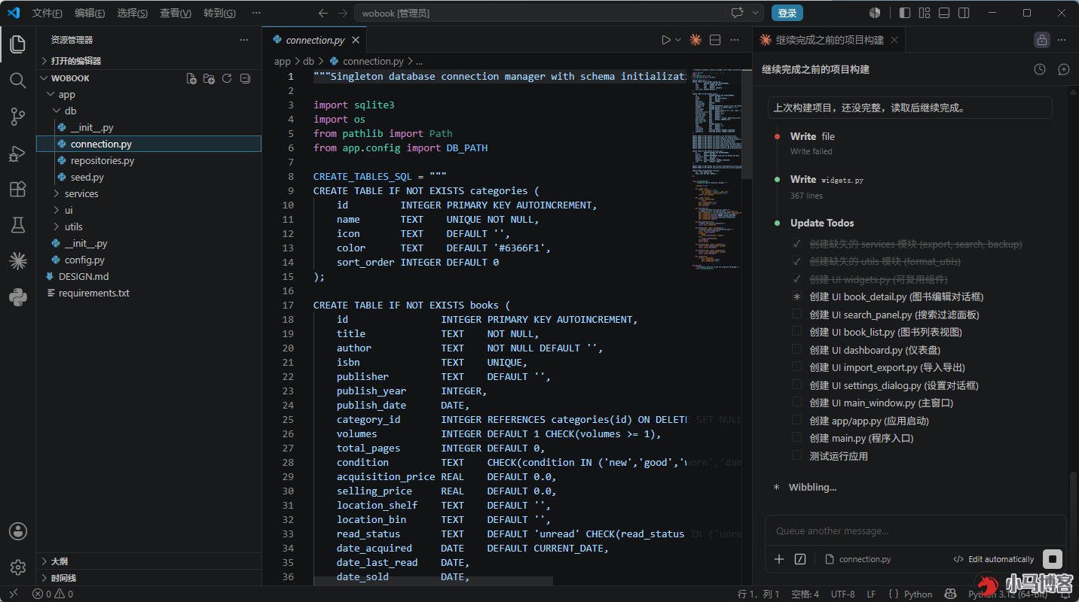Split the editor to the right
Screen dimensions: 1079x602
[x=716, y=40]
